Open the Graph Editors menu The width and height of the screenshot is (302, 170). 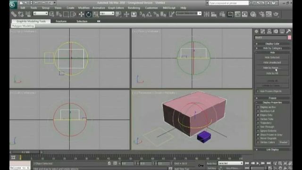(116, 8)
